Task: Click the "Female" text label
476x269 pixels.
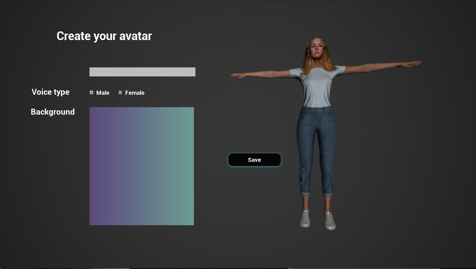Action: [x=135, y=93]
